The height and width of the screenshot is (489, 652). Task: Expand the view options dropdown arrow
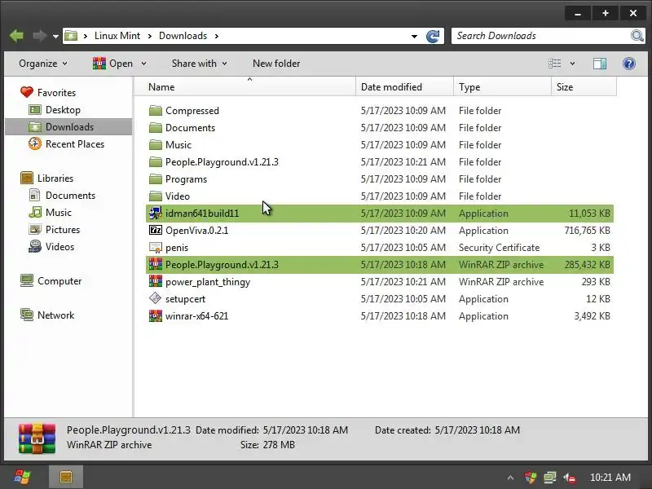coord(572,64)
